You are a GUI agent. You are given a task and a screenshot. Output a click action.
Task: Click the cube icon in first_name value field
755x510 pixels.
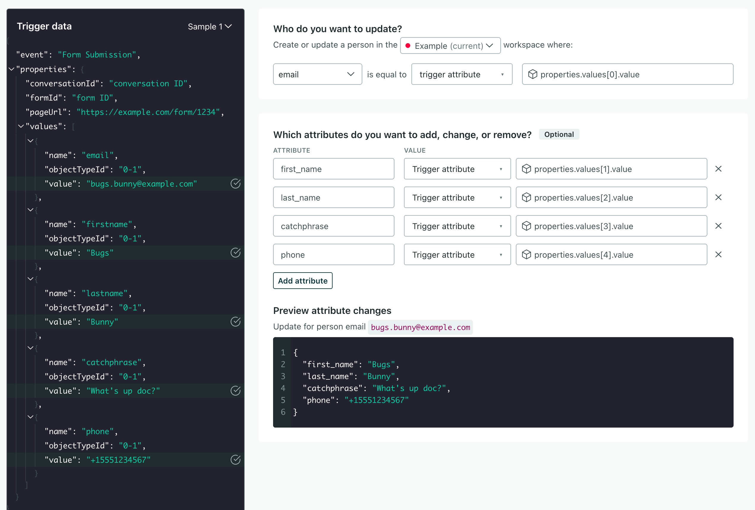pyautogui.click(x=526, y=169)
